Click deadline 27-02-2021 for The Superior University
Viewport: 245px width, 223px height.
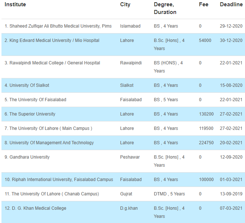pyautogui.click(x=231, y=114)
